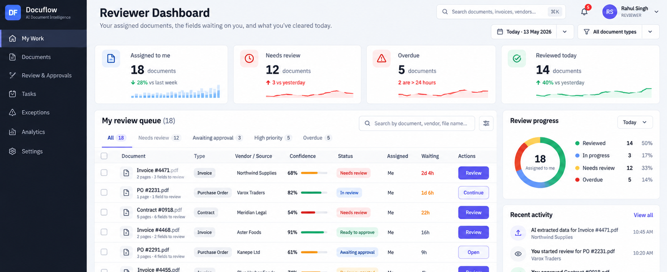Expand the Today 13 May 2026 date dropdown arrow

click(565, 32)
